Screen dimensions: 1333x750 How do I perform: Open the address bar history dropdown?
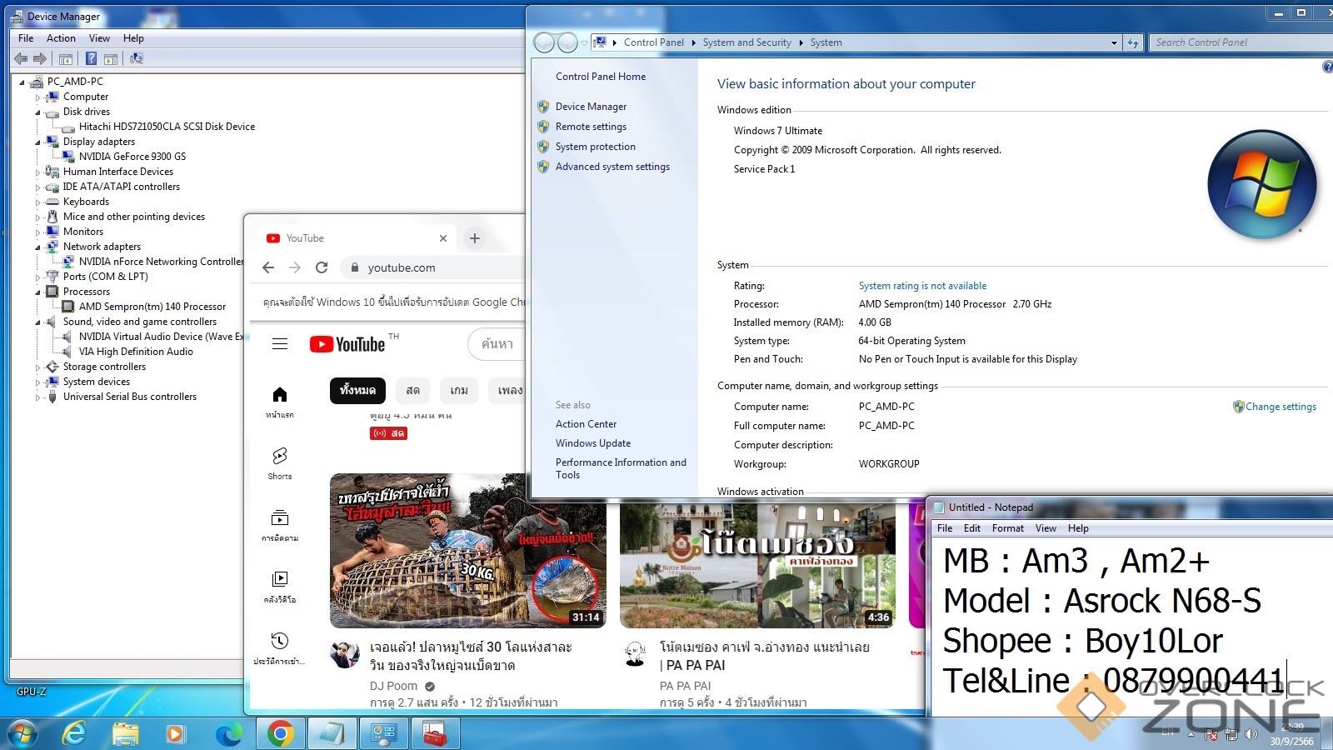click(x=1114, y=42)
